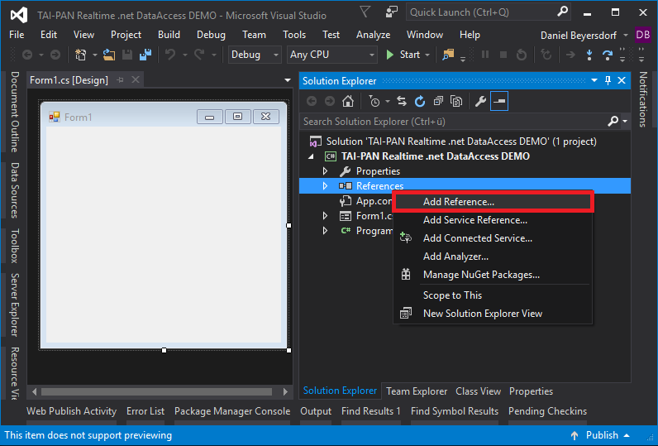Image resolution: width=658 pixels, height=446 pixels.
Task: Click the Step Into debug icon
Action: [x=589, y=55]
